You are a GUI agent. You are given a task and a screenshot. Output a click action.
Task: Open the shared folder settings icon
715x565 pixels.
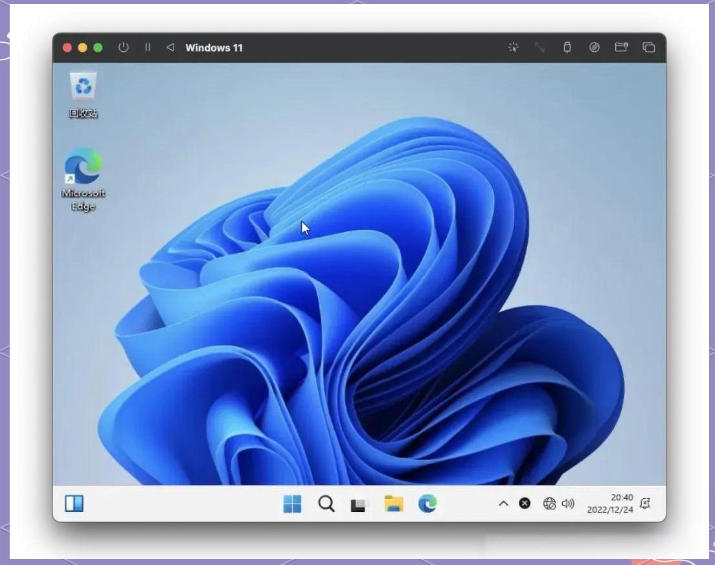coord(622,47)
